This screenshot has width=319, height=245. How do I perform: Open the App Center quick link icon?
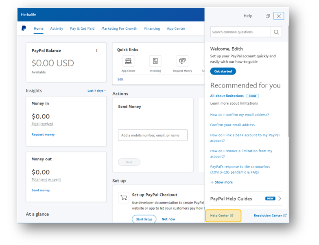tap(128, 61)
